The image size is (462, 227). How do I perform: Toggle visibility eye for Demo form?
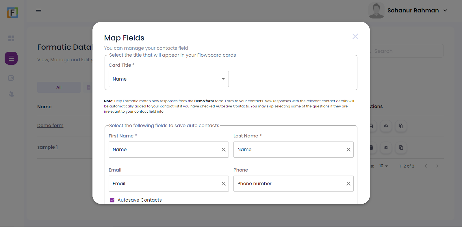[386, 126]
